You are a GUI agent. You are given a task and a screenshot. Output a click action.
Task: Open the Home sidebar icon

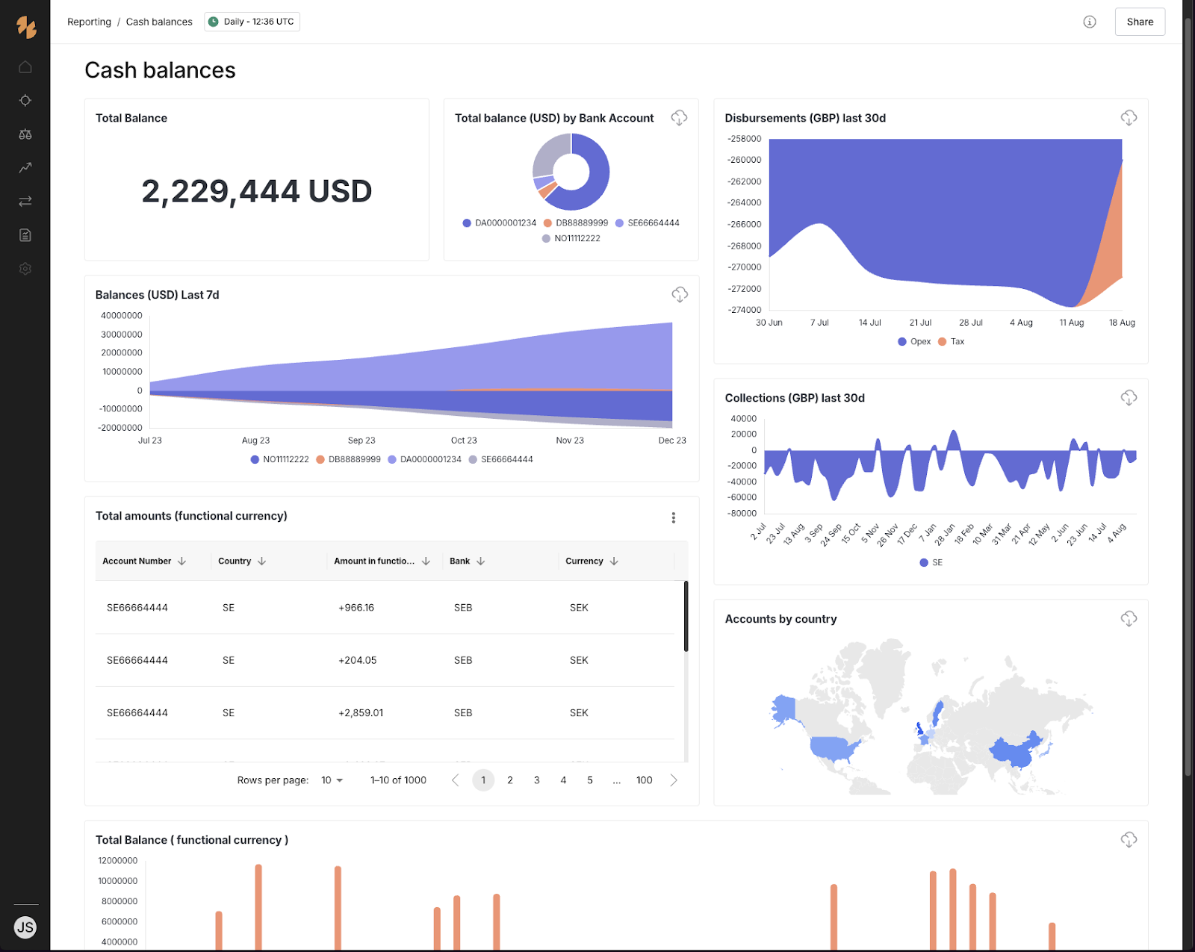(25, 67)
